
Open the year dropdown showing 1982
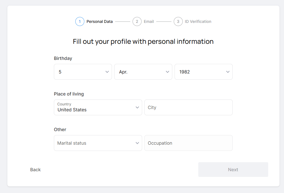[203, 72]
